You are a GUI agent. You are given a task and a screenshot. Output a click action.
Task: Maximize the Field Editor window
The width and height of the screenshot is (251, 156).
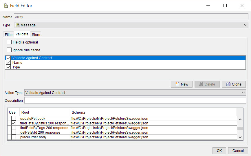pos(225,6)
